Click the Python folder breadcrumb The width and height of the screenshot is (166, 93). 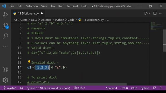point(59,20)
